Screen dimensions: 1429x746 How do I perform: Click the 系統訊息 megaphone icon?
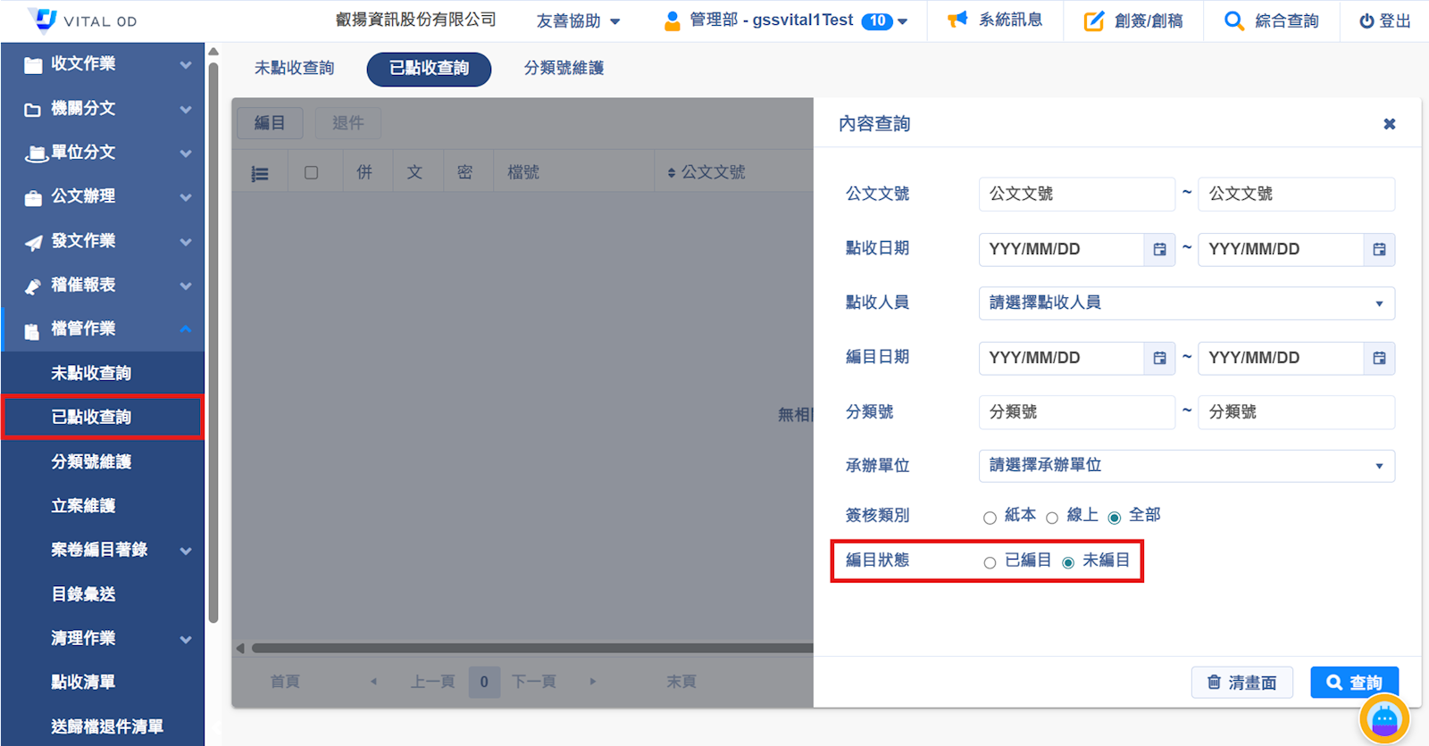click(957, 21)
